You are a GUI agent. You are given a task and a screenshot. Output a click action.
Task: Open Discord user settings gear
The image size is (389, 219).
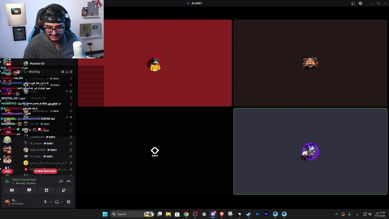coord(68,202)
